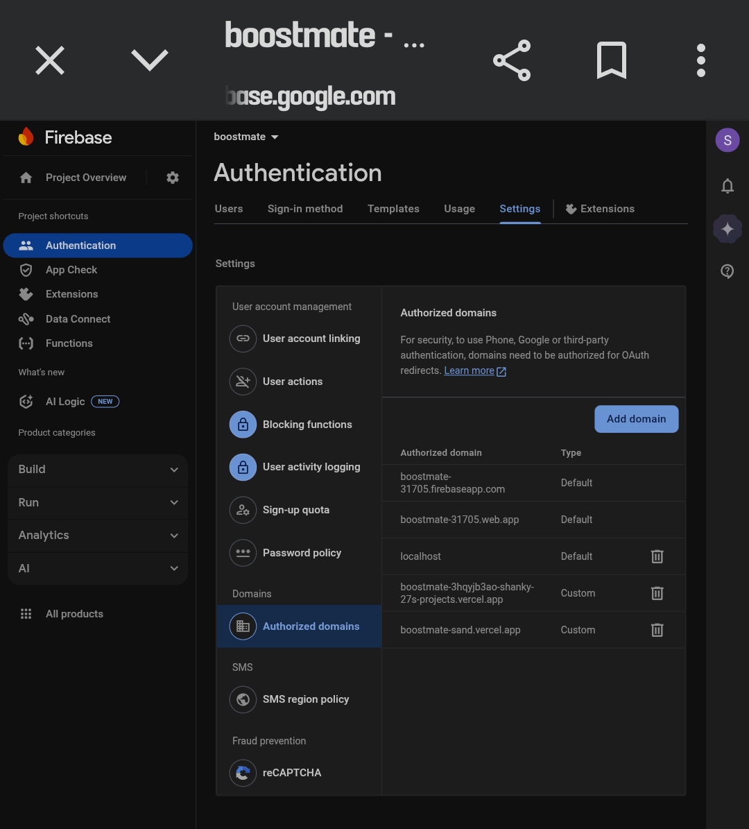
Task: Open the browser three-dot menu
Action: tap(701, 60)
